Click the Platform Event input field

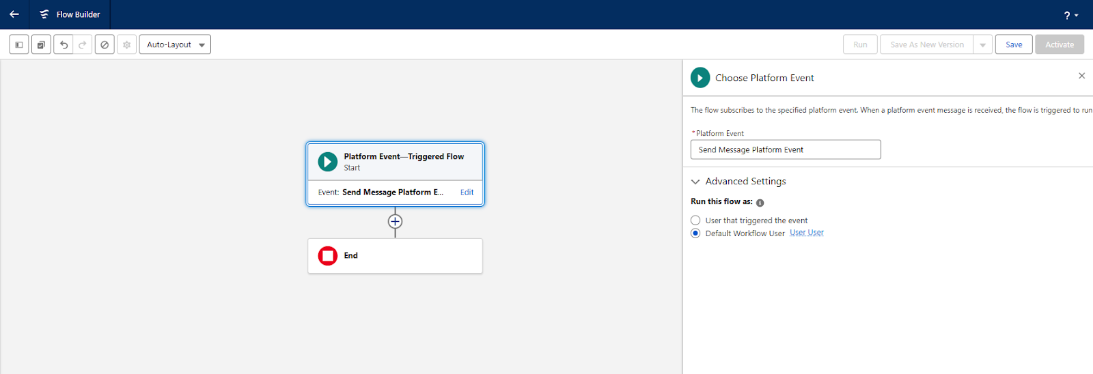pos(786,150)
